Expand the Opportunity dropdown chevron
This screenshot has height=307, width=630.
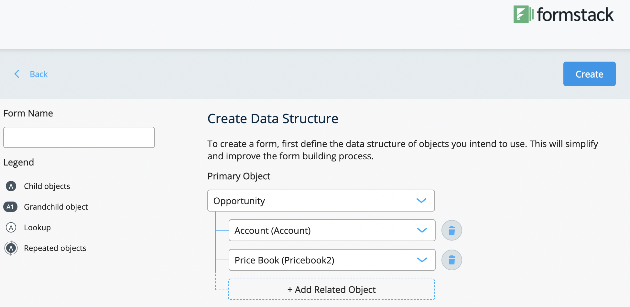(421, 201)
